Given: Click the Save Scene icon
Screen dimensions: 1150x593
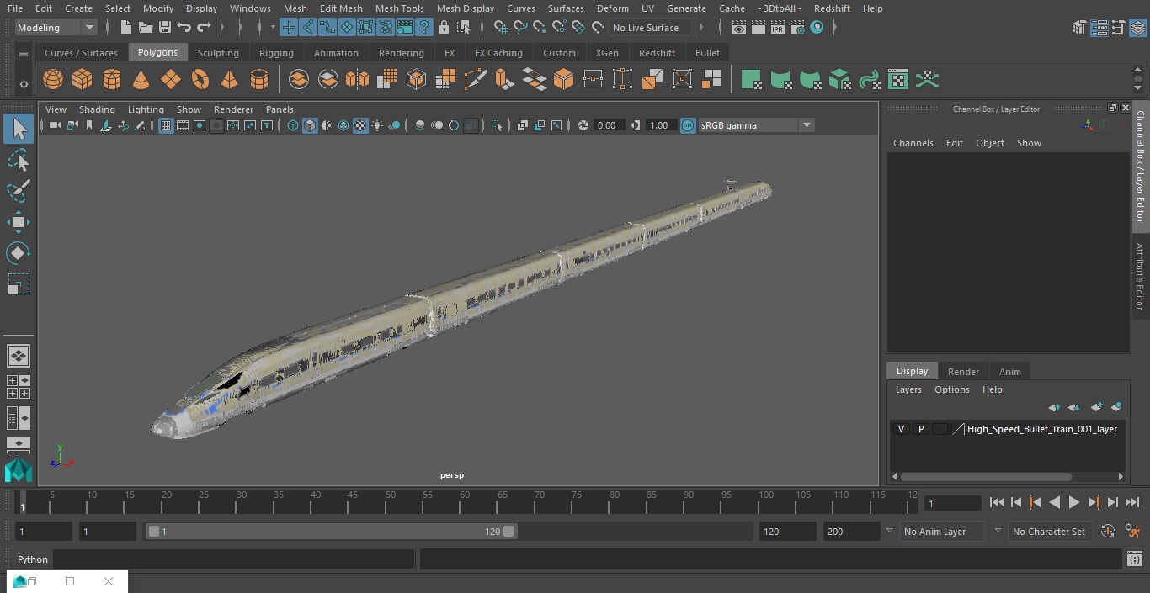Looking at the screenshot, I should pyautogui.click(x=165, y=28).
